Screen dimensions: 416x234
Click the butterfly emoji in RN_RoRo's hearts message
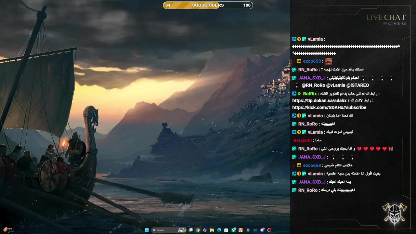click(x=391, y=149)
